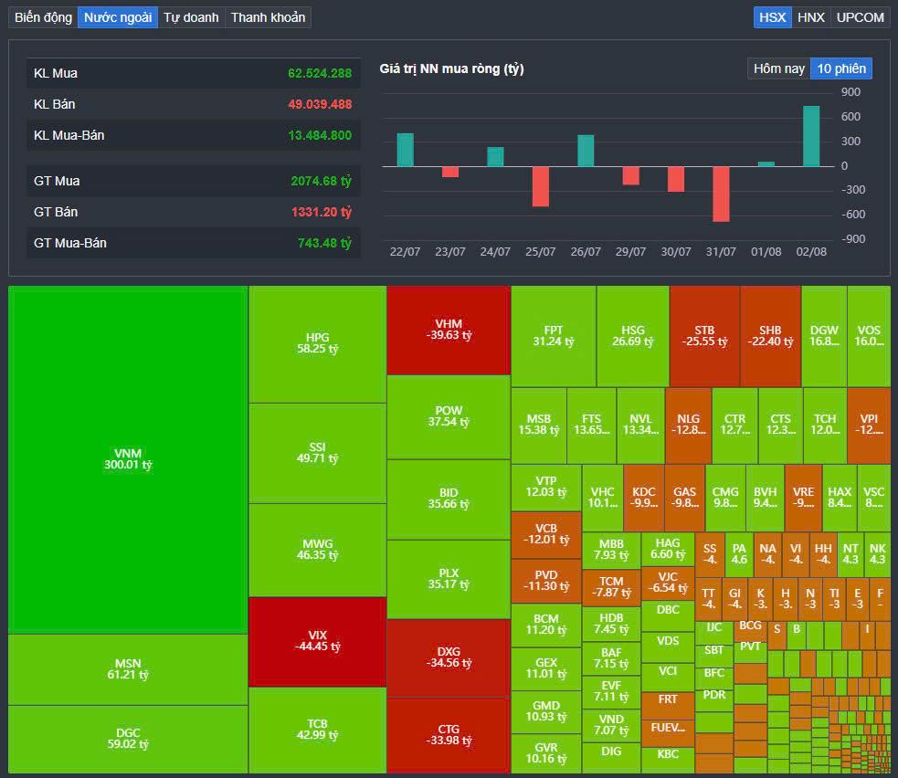Open the TCB 42.99 tỷ tile
Screen dimensions: 898x778
click(317, 731)
